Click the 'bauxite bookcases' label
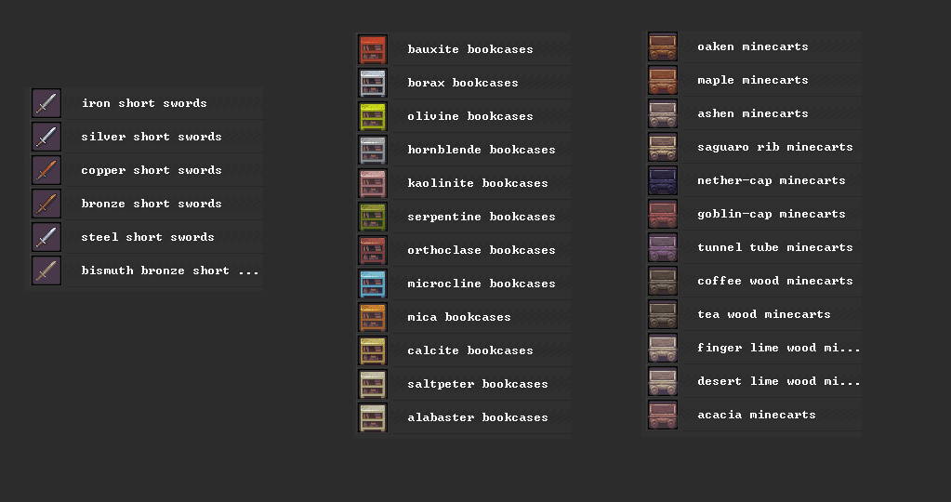The width and height of the screenshot is (951, 502). [470, 49]
